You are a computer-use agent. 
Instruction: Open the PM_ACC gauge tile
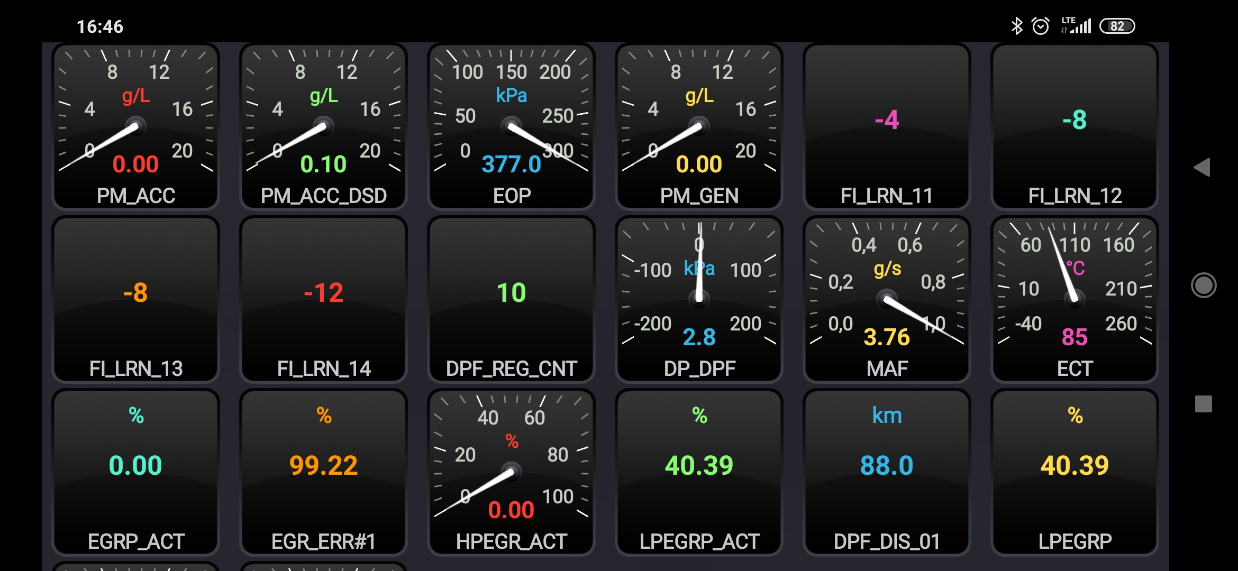coord(136,127)
